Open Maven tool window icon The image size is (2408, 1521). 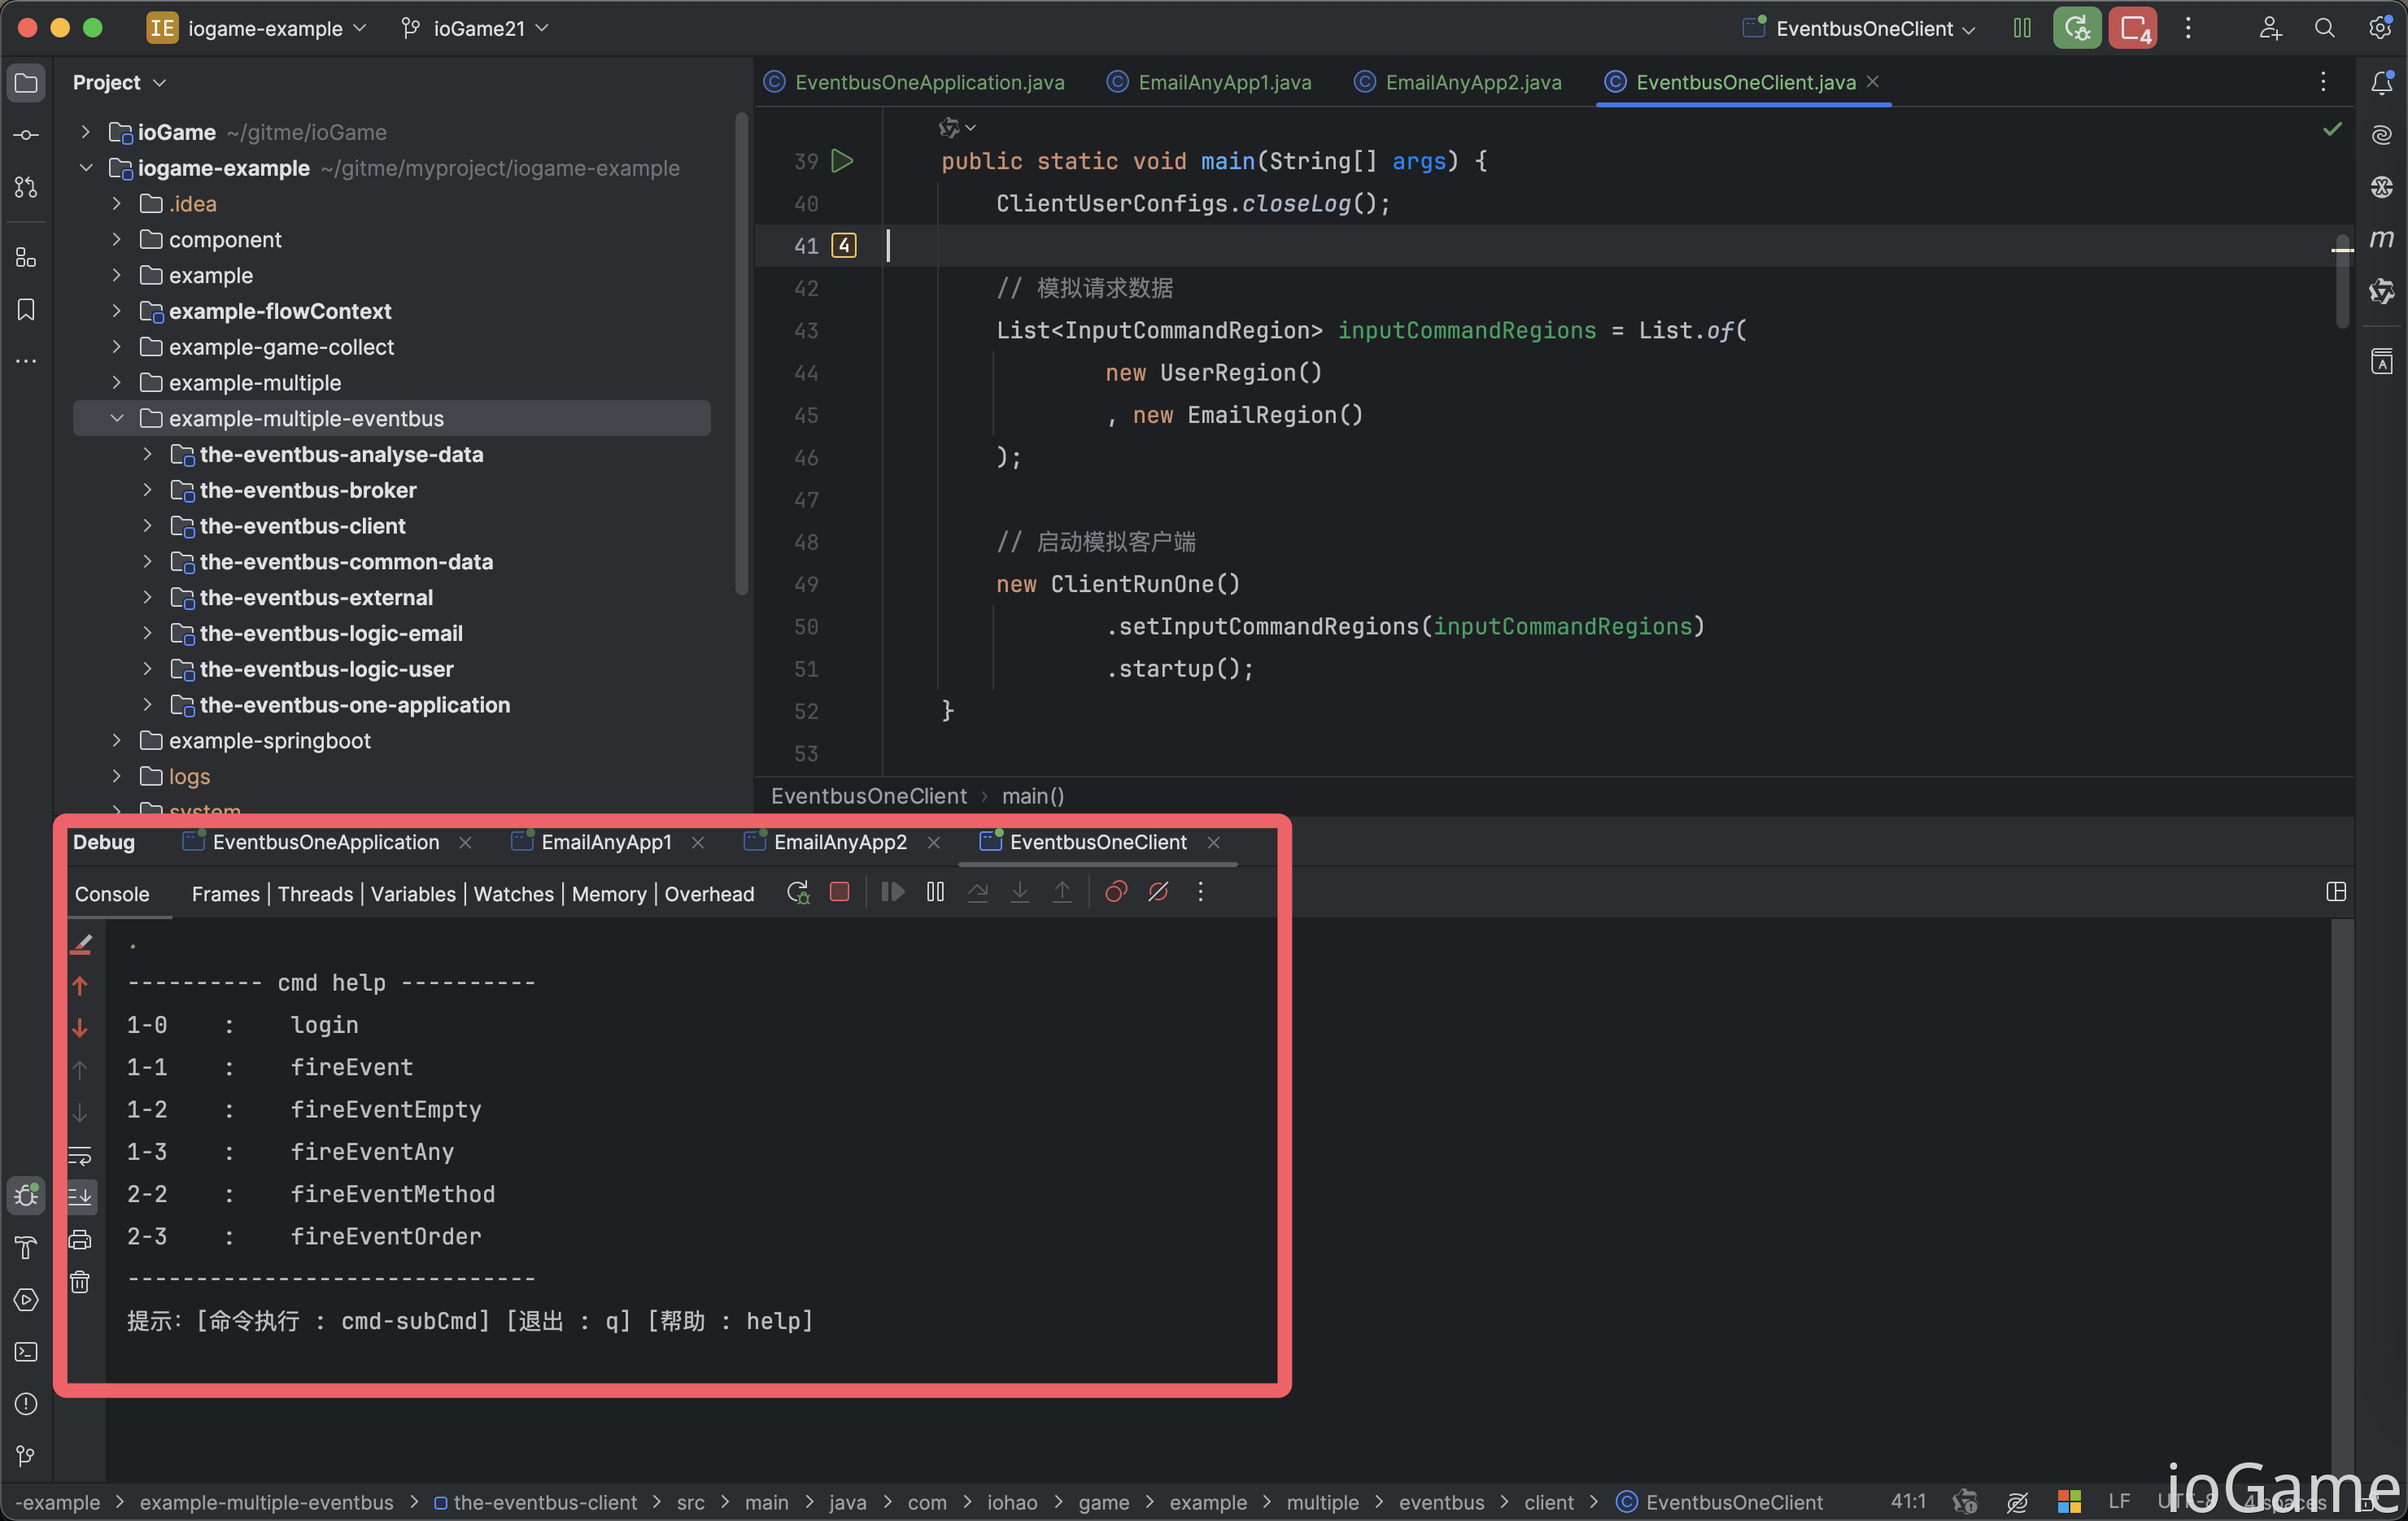coord(2382,239)
